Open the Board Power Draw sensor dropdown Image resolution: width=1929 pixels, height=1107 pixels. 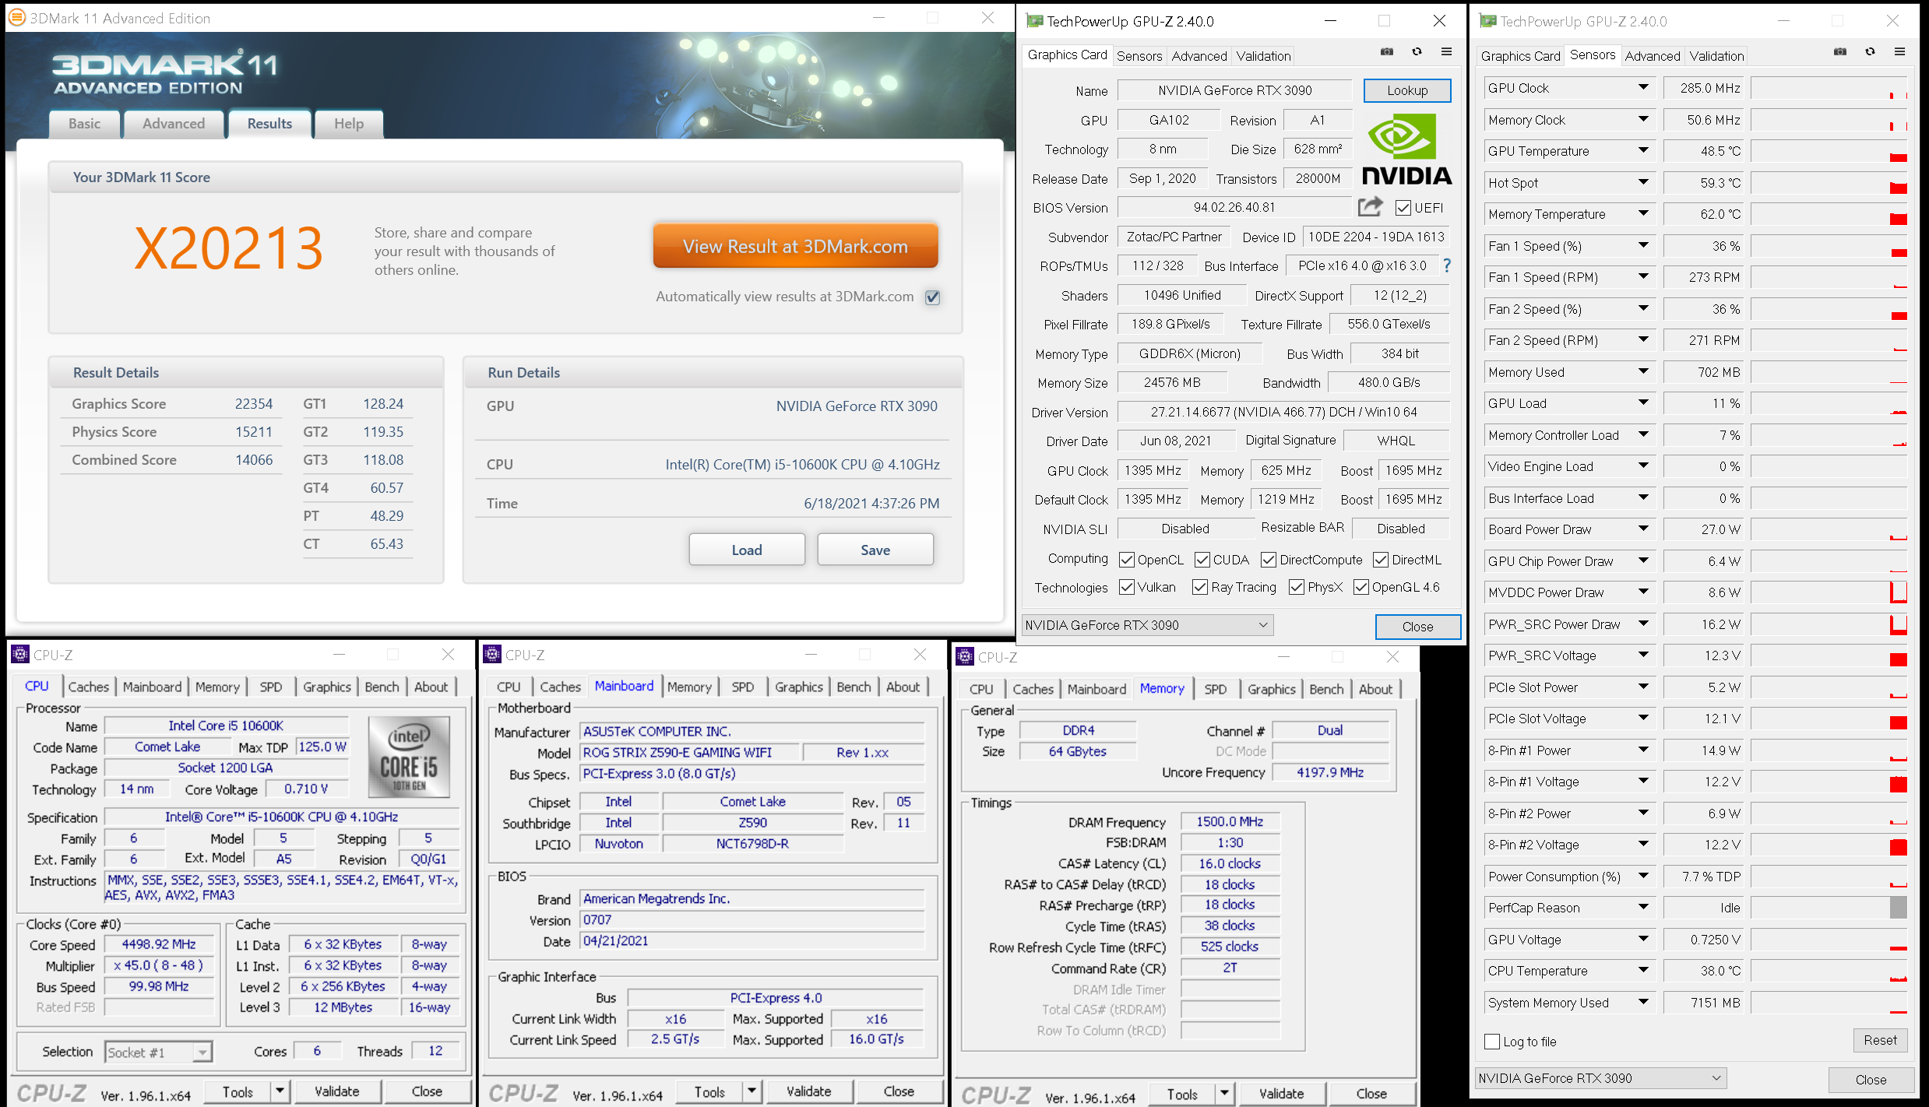(1643, 529)
